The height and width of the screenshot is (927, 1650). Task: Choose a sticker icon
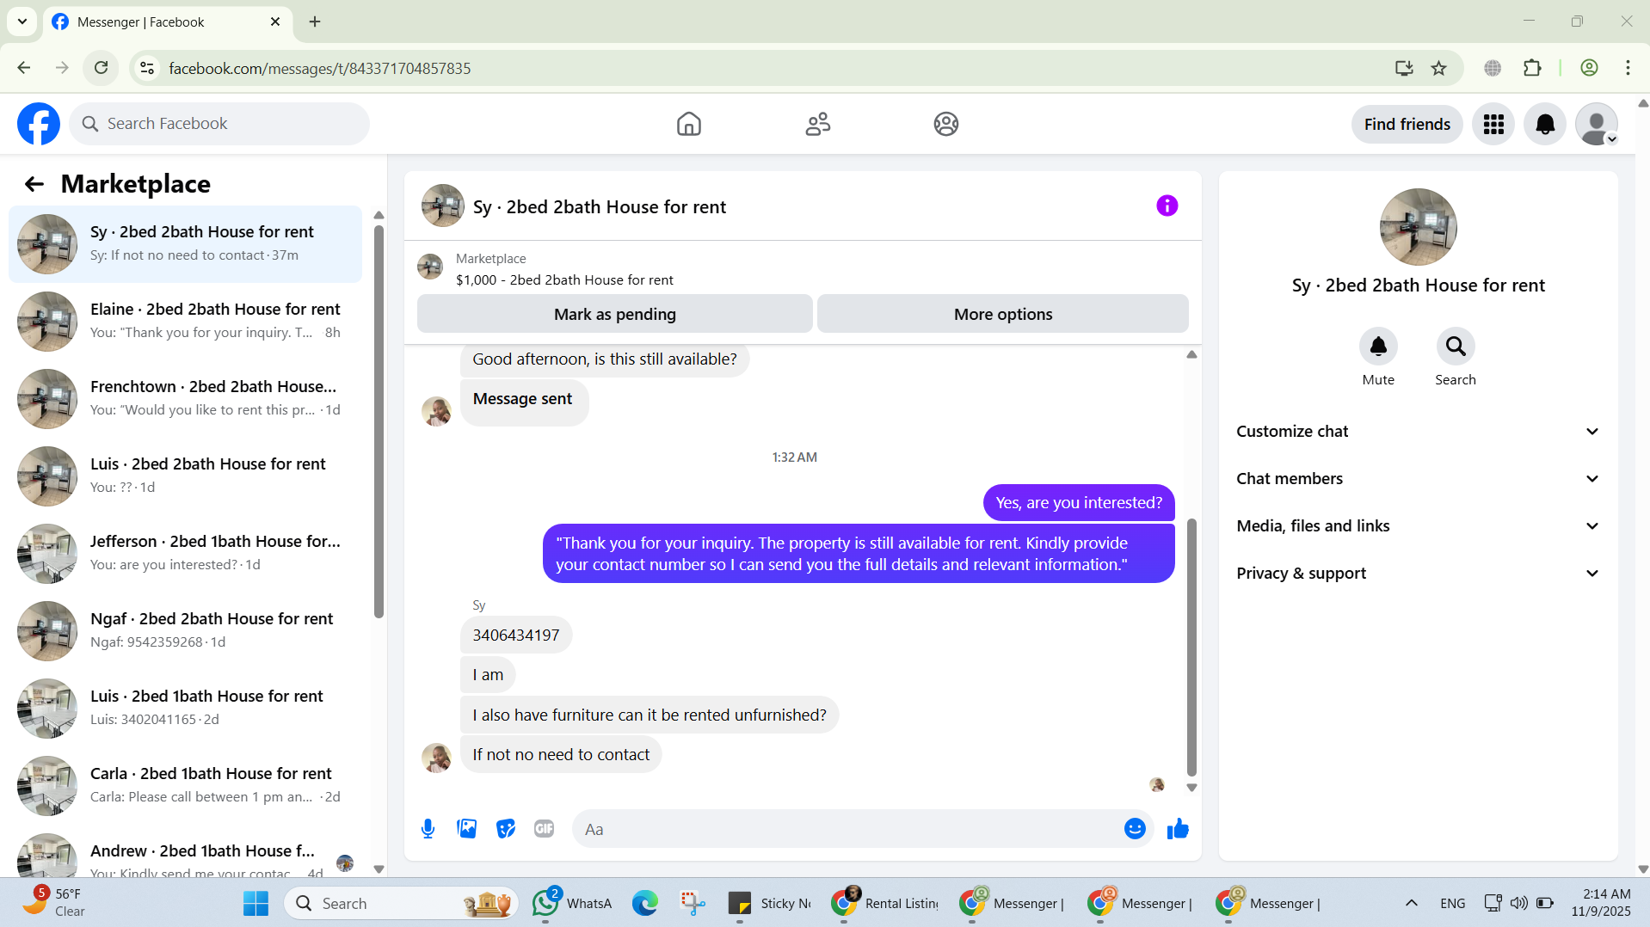click(506, 829)
